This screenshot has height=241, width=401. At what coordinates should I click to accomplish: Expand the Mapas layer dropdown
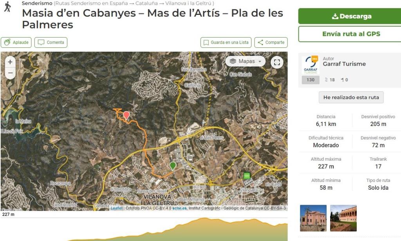click(246, 61)
